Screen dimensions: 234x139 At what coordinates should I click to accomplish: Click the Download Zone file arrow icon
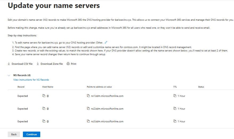click(38, 64)
